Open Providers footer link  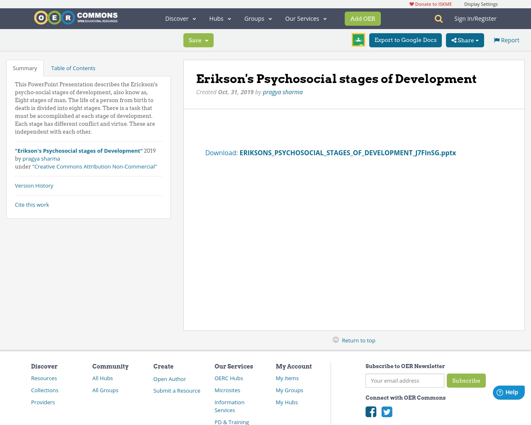coord(43,402)
